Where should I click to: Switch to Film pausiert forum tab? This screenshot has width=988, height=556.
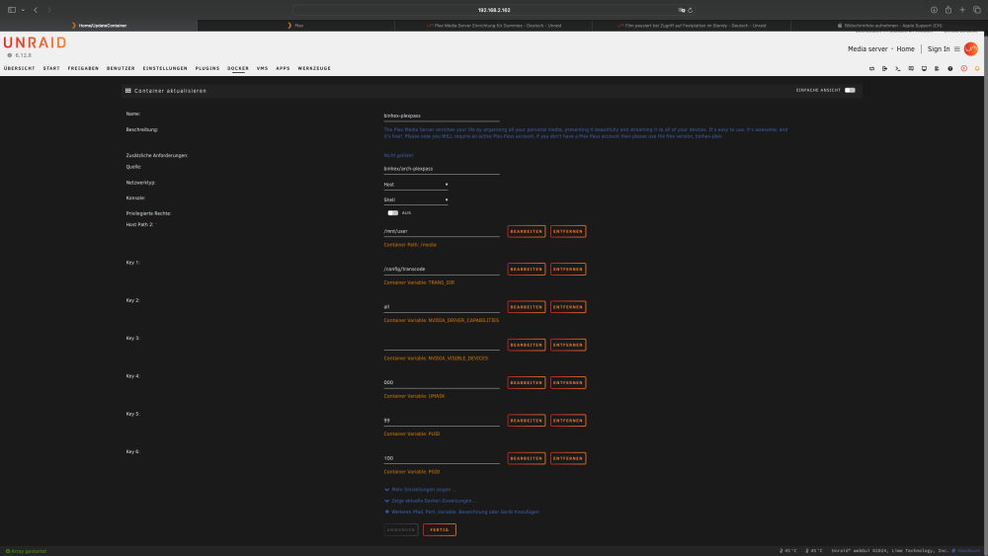tap(692, 26)
